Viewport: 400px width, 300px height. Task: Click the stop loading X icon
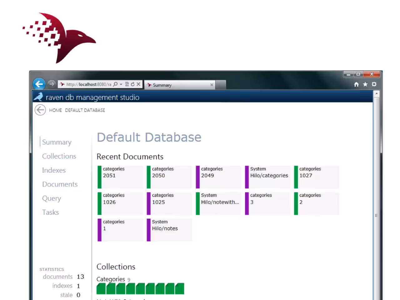pos(138,84)
